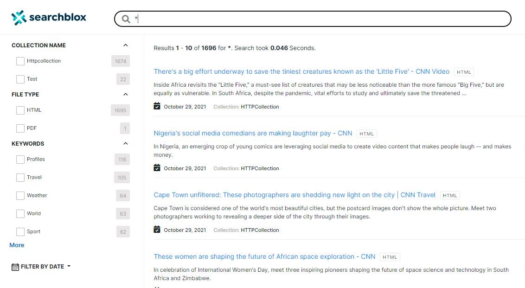Screen dimensions: 525x288
Task: Show more keywords with the More link
Action: (17, 245)
